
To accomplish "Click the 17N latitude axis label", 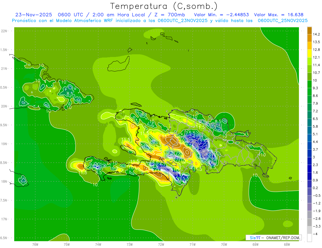I will (4, 219).
